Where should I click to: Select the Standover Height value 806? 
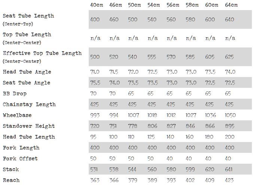click(152, 126)
